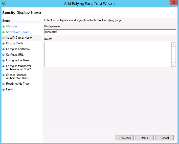Go to Select Data Source step
The width and height of the screenshot is (179, 144).
coord(17,32)
